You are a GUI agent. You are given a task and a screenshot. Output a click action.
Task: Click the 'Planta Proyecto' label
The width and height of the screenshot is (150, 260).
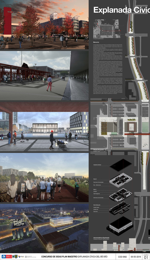(99, 150)
